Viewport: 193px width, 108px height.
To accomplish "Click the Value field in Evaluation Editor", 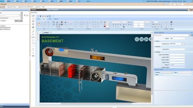I will pyautogui.click(x=177, y=75).
